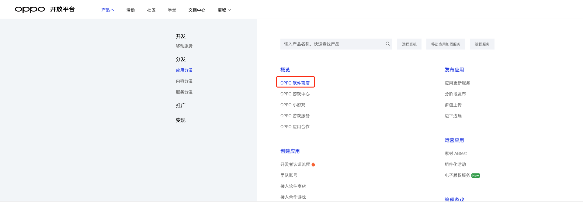
Task: Open the 接入合作游戏 link
Action: (x=293, y=197)
